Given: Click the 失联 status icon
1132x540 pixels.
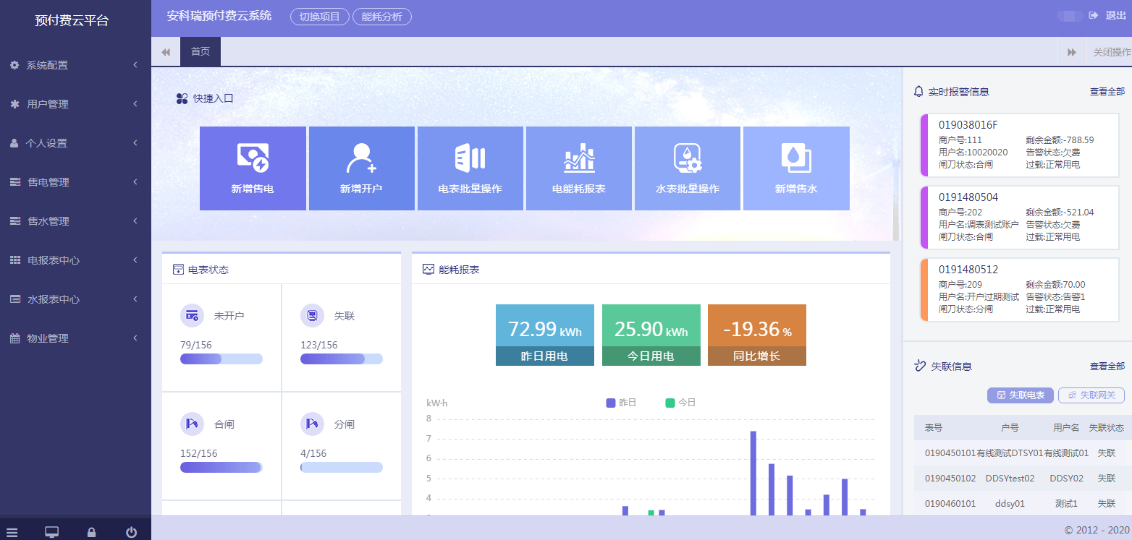Looking at the screenshot, I should (312, 316).
